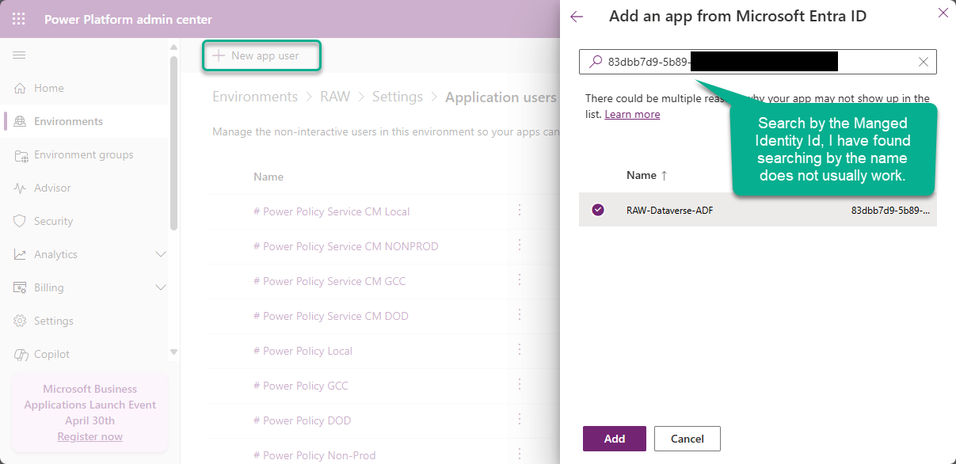
Task: Open # Power Policy Service CM GCC
Action: click(x=329, y=281)
